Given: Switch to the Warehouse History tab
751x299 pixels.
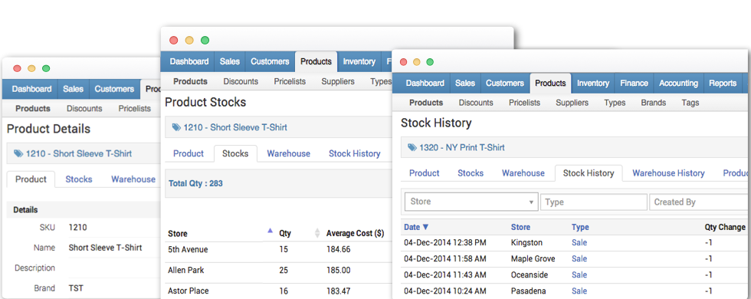Looking at the screenshot, I should click(668, 173).
